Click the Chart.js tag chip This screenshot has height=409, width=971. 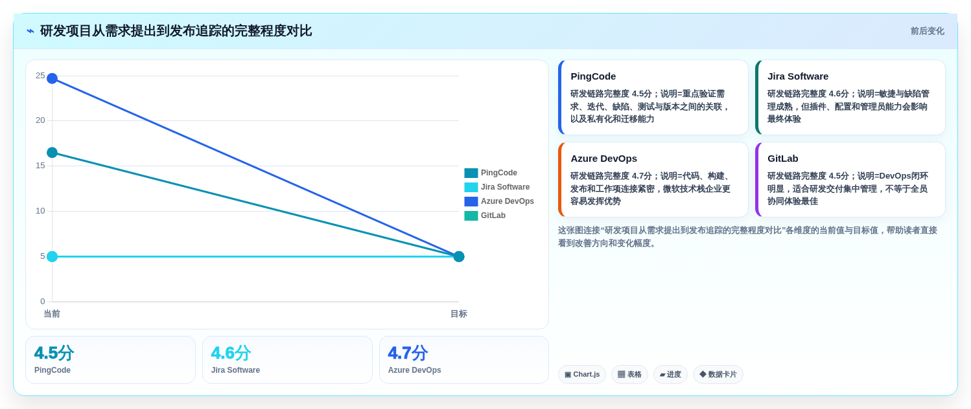[x=582, y=374]
